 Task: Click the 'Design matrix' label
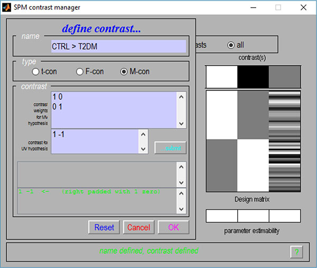252,199
